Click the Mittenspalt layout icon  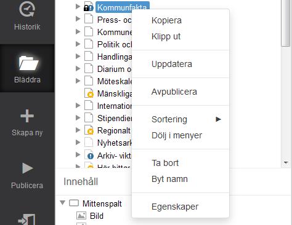pos(74,203)
